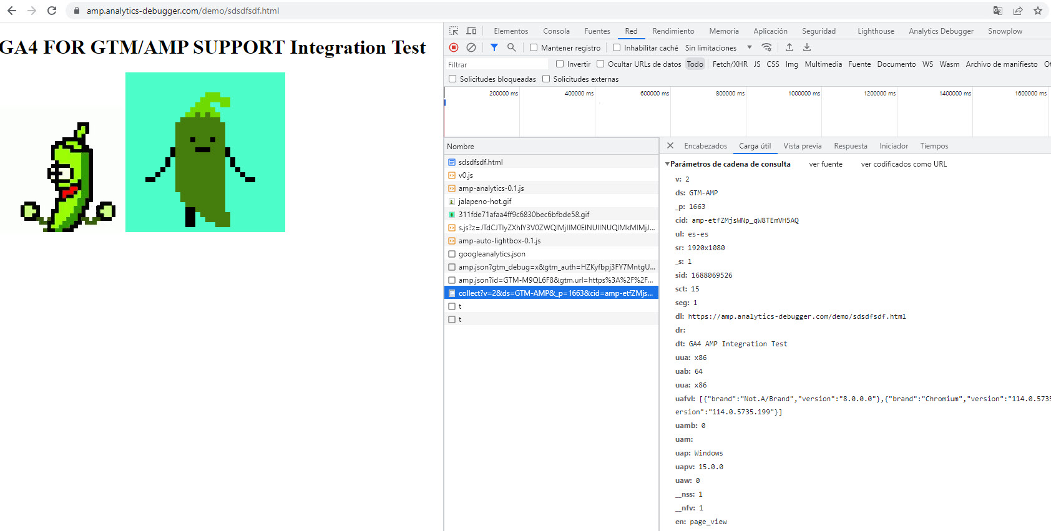Image resolution: width=1051 pixels, height=531 pixels.
Task: Tick the Solicitudes bloqueadas checkbox
Action: (x=452, y=79)
